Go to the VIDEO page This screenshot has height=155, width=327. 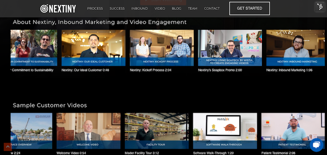(160, 9)
